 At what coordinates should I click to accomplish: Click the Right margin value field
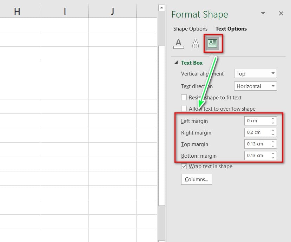coord(257,132)
